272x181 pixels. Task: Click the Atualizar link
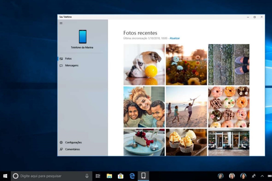(175, 38)
